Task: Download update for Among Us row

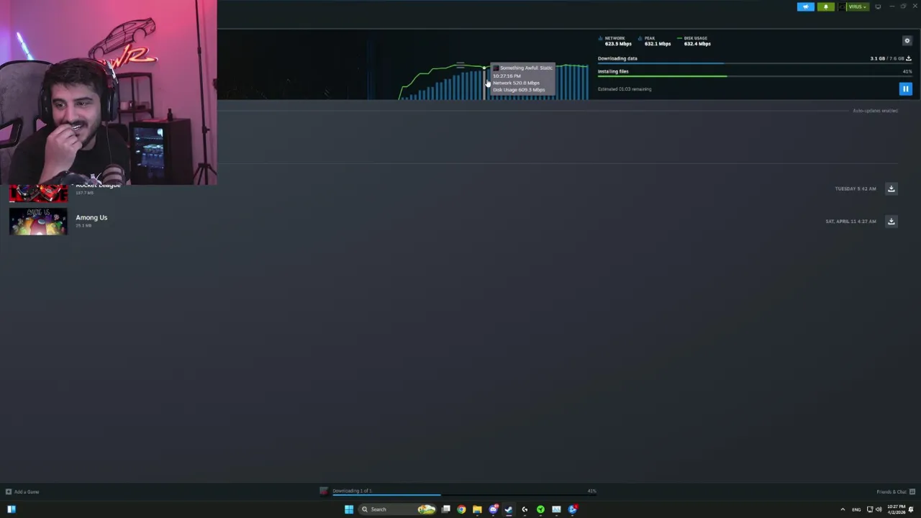Action: coord(891,221)
